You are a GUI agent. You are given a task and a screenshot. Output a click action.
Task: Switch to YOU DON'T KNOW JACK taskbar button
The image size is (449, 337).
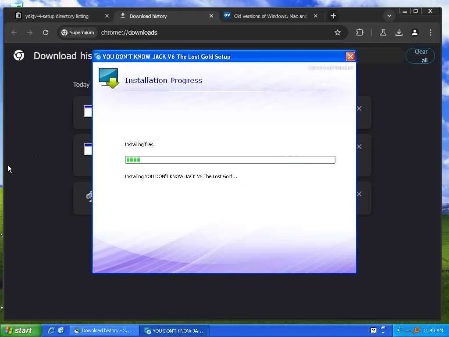175,331
